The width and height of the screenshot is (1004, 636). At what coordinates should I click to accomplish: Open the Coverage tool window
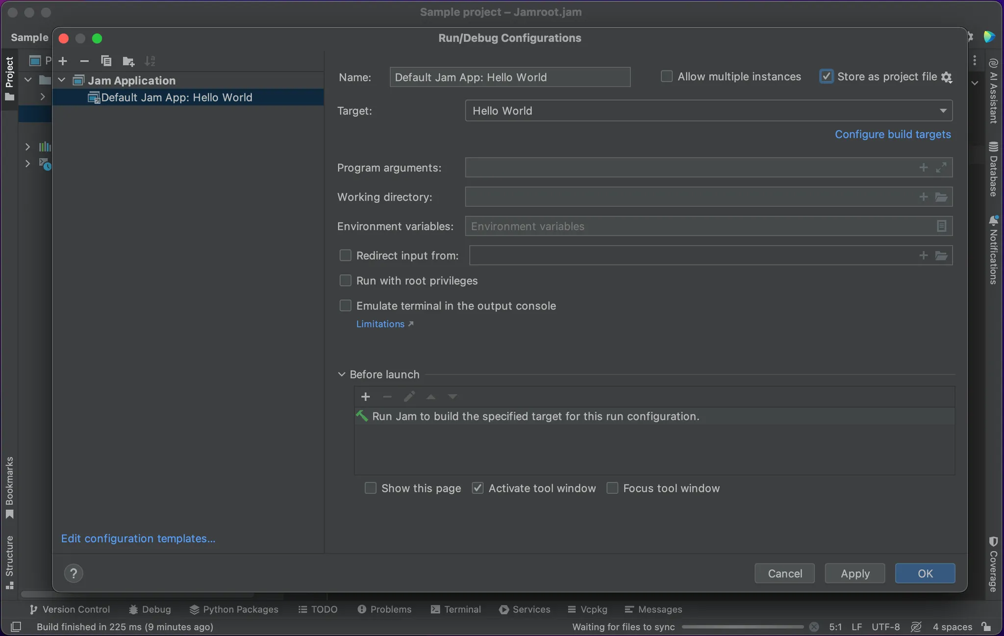point(993,564)
